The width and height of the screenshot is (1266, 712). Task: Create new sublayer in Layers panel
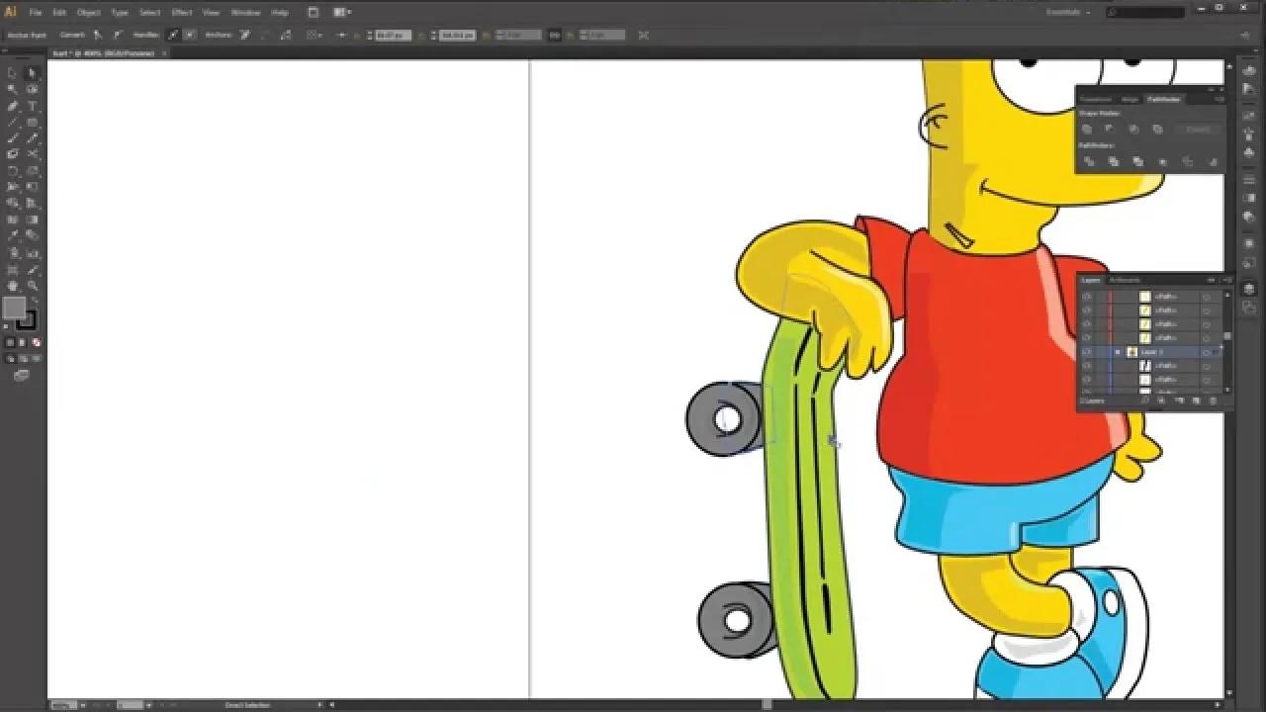tap(1178, 400)
